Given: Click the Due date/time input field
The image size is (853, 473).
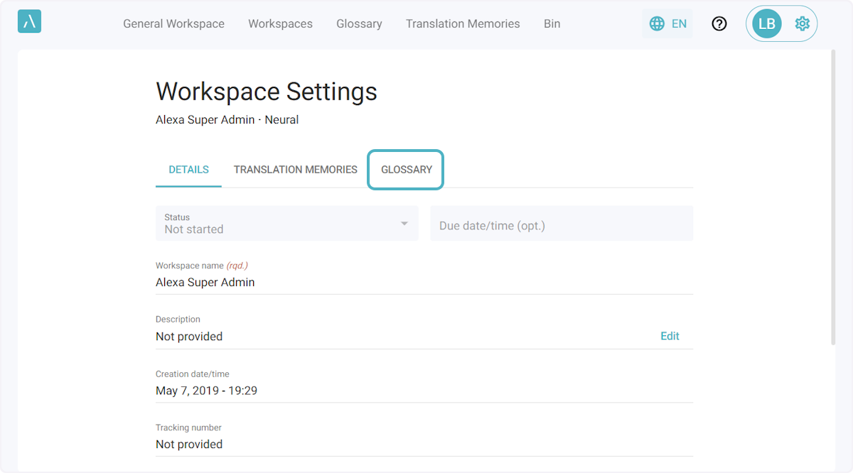Looking at the screenshot, I should click(x=561, y=226).
